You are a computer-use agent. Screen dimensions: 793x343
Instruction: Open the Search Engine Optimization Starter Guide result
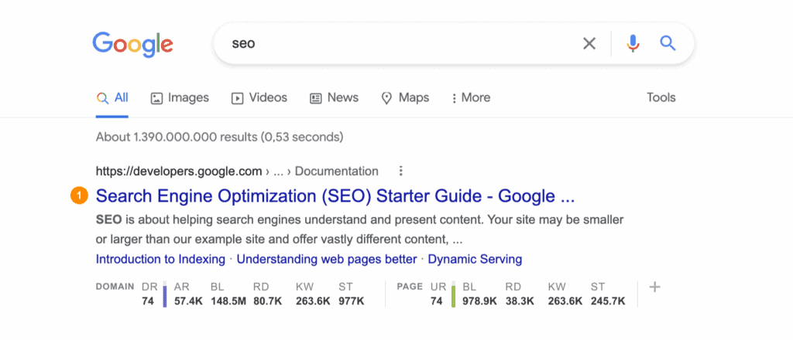(x=335, y=195)
